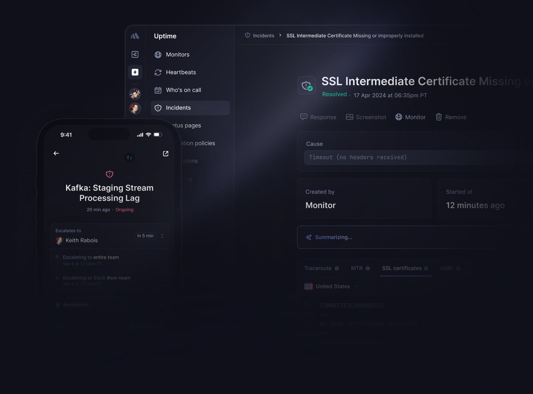Open Monitors in the Uptime menu

[x=178, y=54]
